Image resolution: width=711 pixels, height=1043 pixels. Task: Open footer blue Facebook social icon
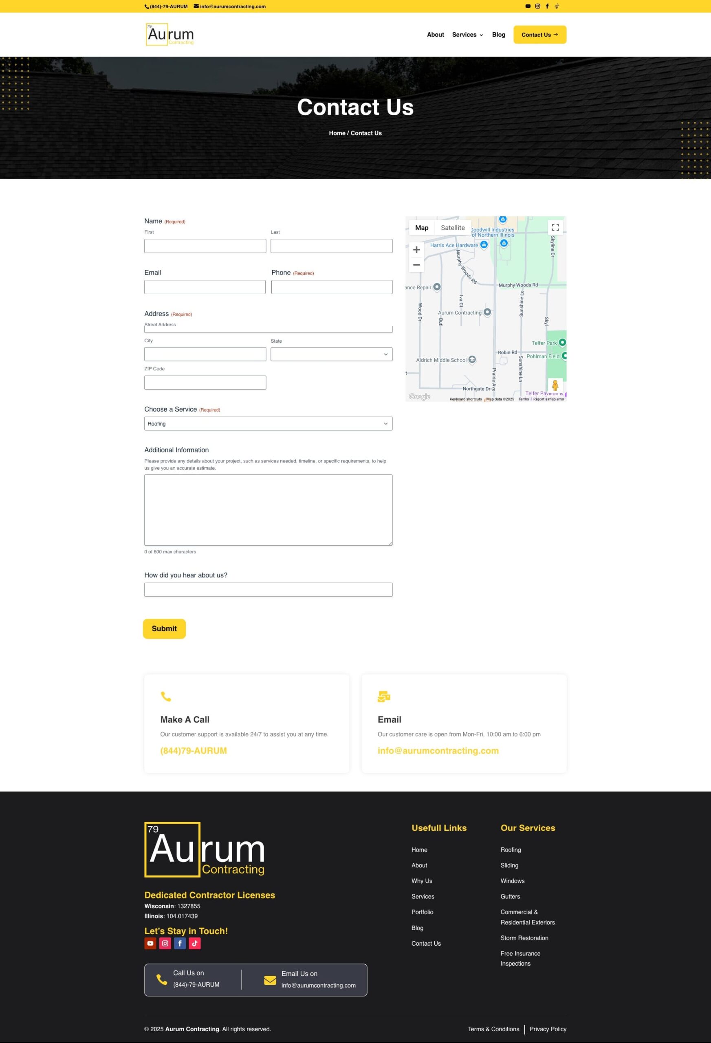tap(180, 943)
